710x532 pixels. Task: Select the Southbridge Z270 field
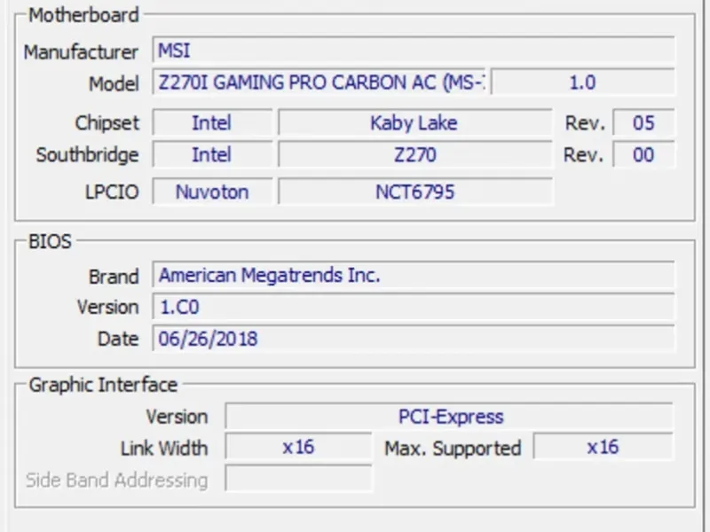tap(414, 155)
